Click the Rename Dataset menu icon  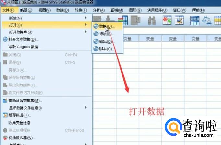coord(5,101)
